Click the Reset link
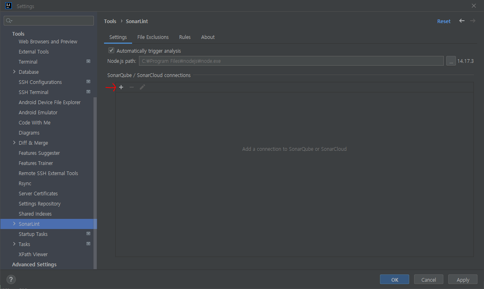Screen dimensions: 484x289 (443, 21)
